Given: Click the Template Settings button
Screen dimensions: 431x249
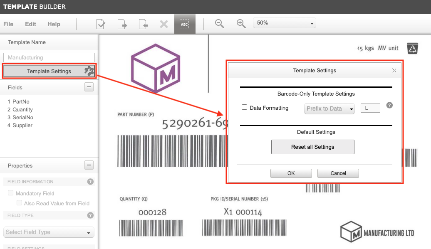Looking at the screenshot, I should 49,71.
